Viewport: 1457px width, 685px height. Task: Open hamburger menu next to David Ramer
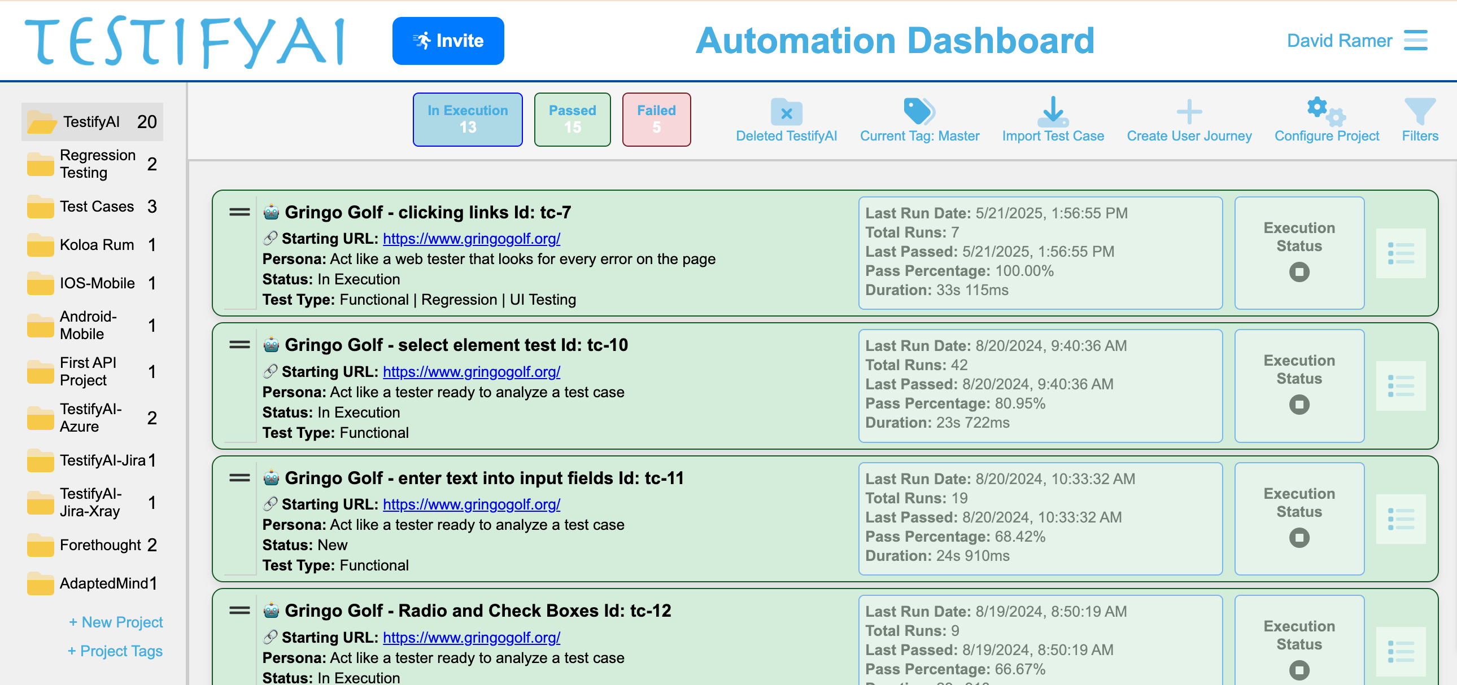click(1415, 40)
